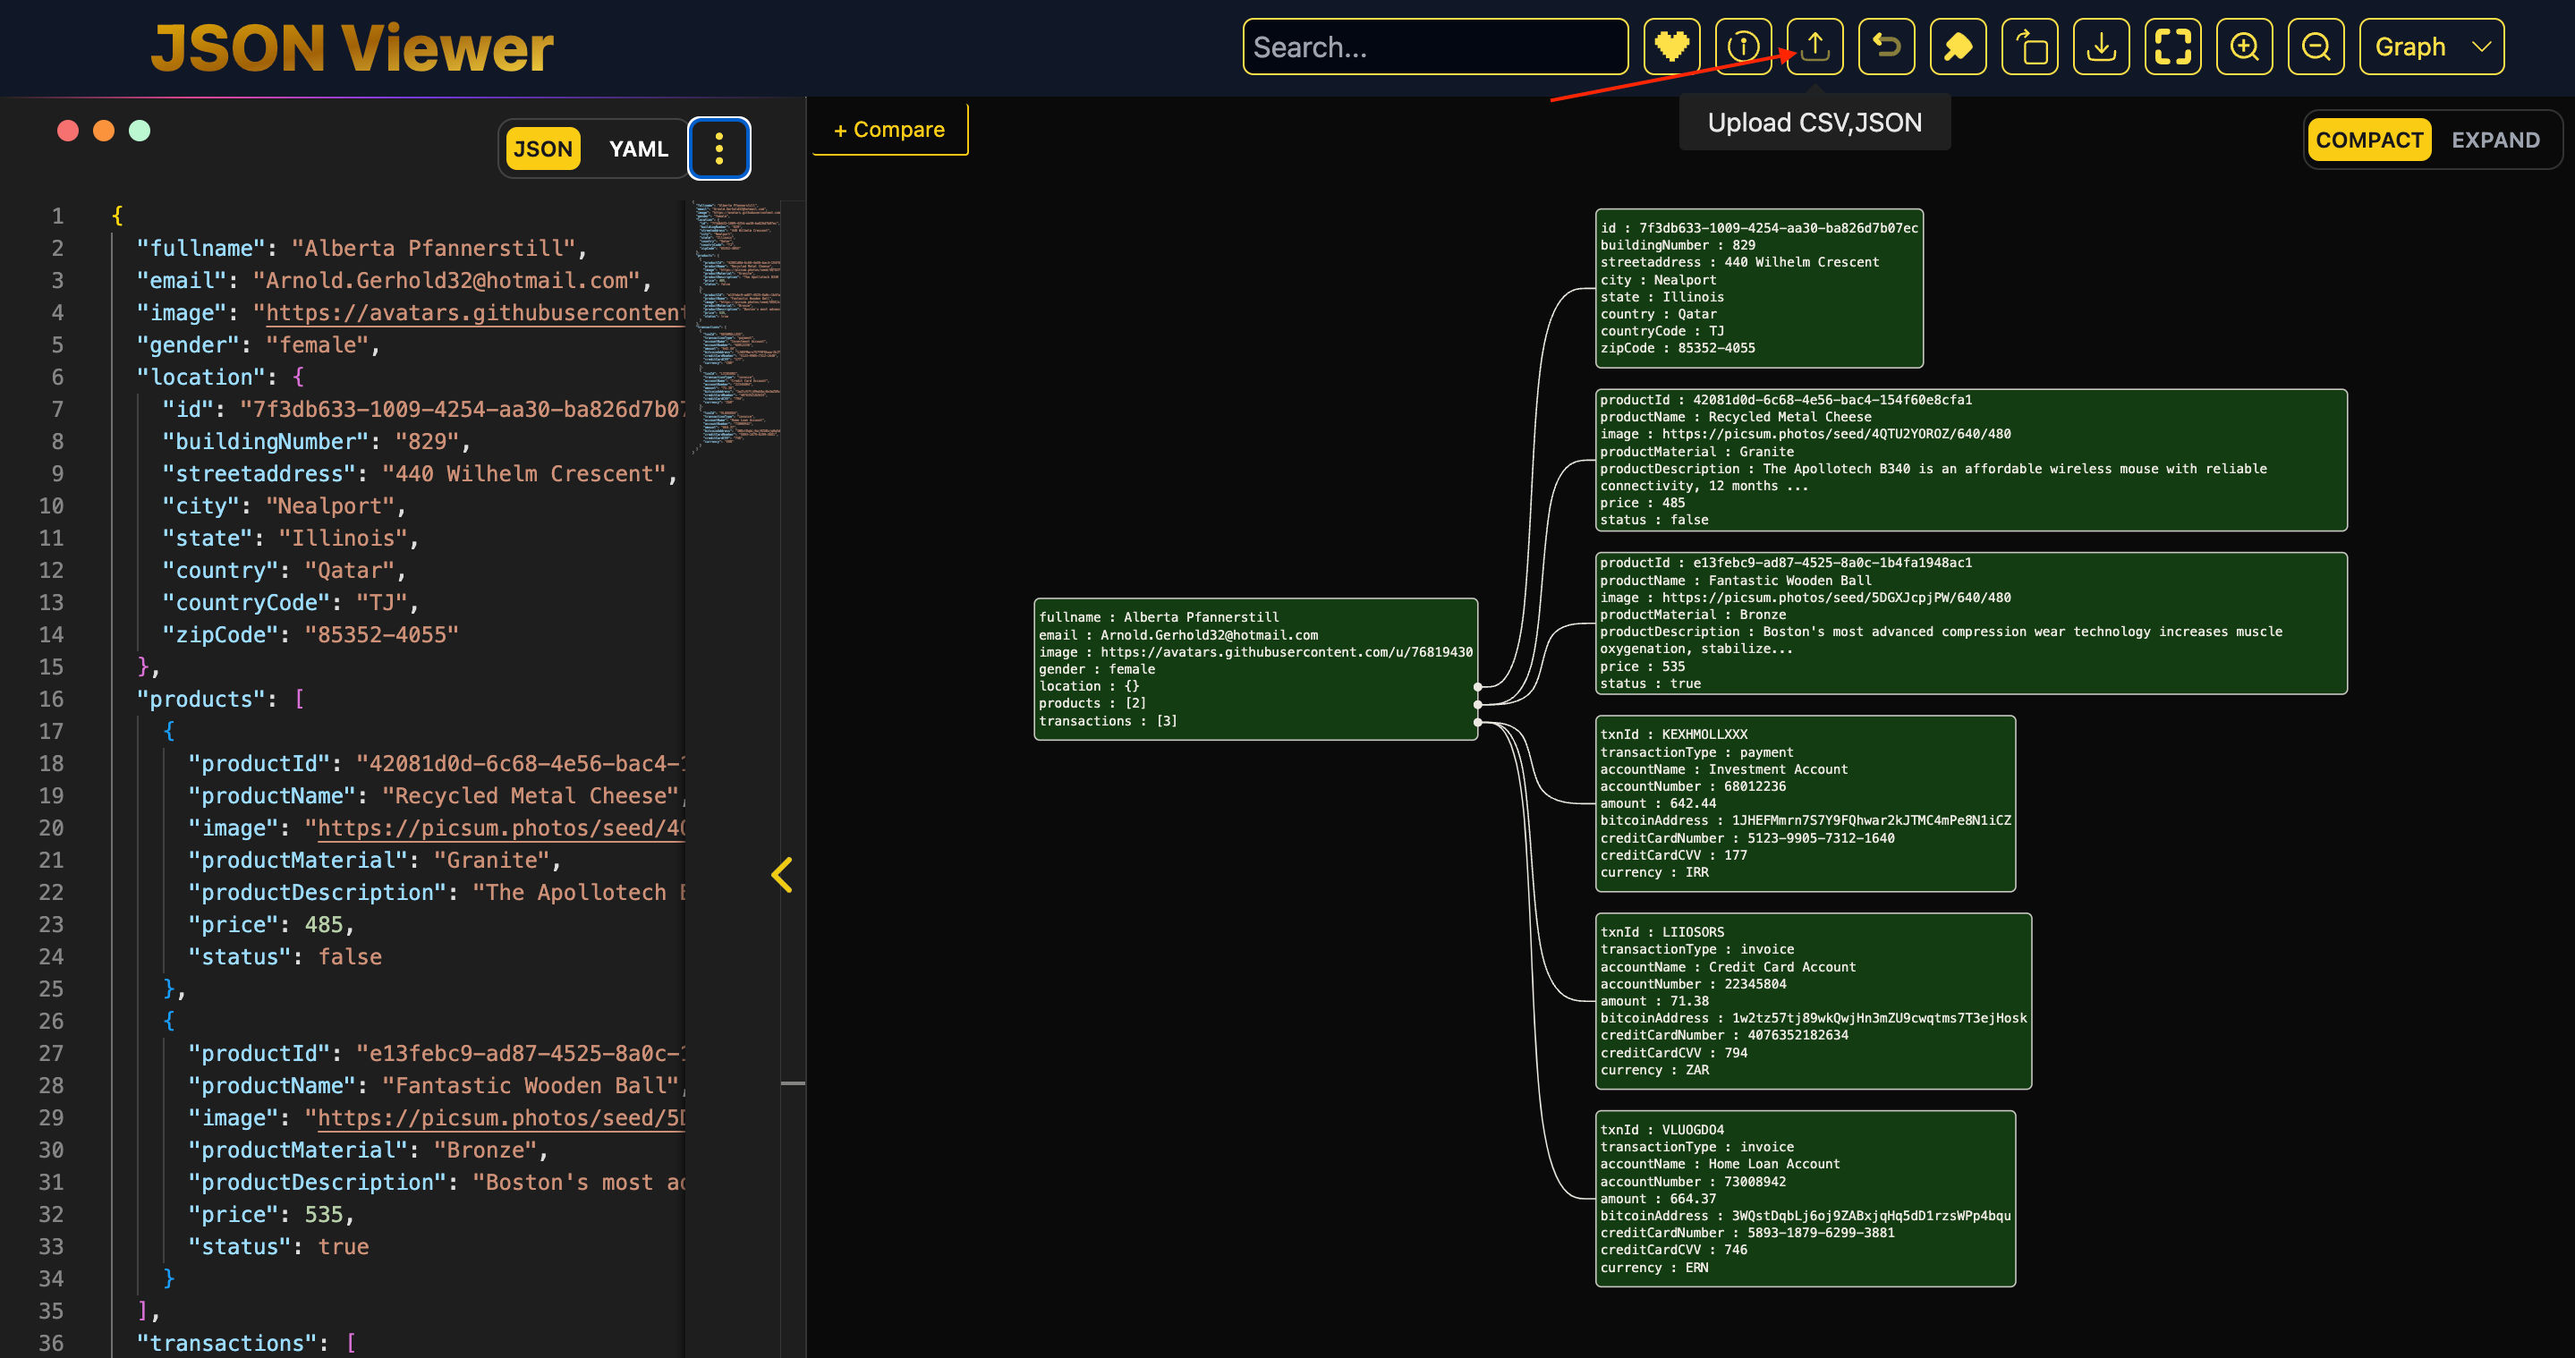2575x1358 pixels.
Task: Click line number 1 in gutter
Action: [57, 216]
